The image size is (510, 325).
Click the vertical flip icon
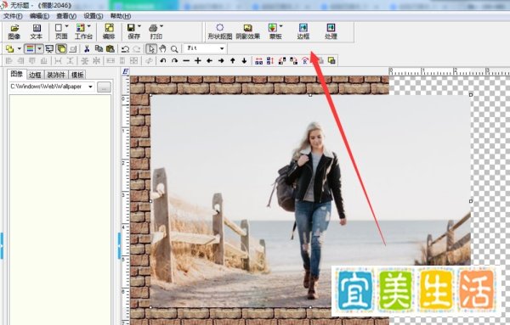pos(270,61)
